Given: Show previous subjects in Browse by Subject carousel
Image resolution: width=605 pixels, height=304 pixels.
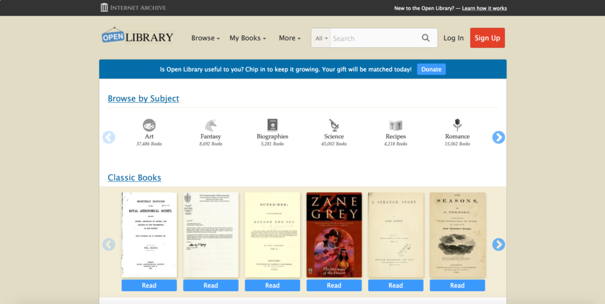Looking at the screenshot, I should point(109,137).
